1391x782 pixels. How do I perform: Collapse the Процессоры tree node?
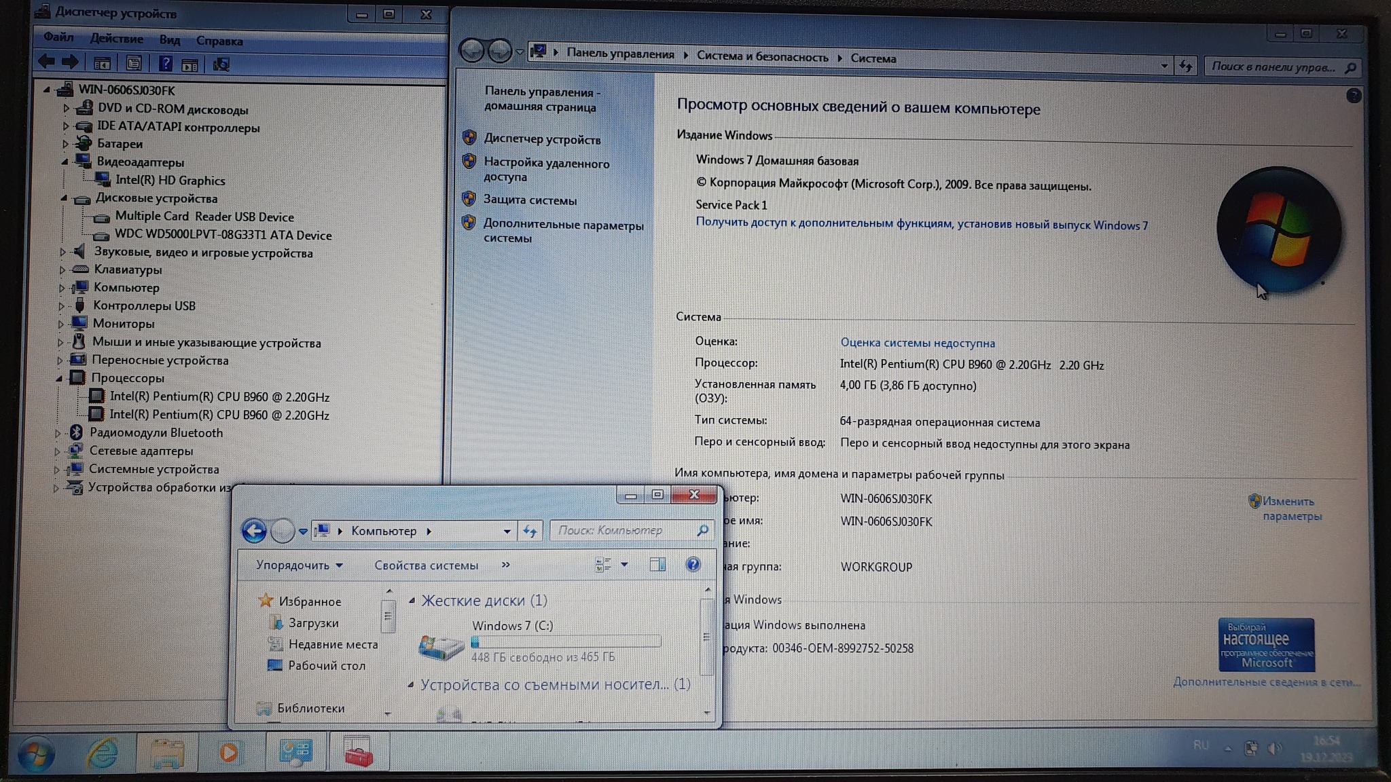click(59, 378)
